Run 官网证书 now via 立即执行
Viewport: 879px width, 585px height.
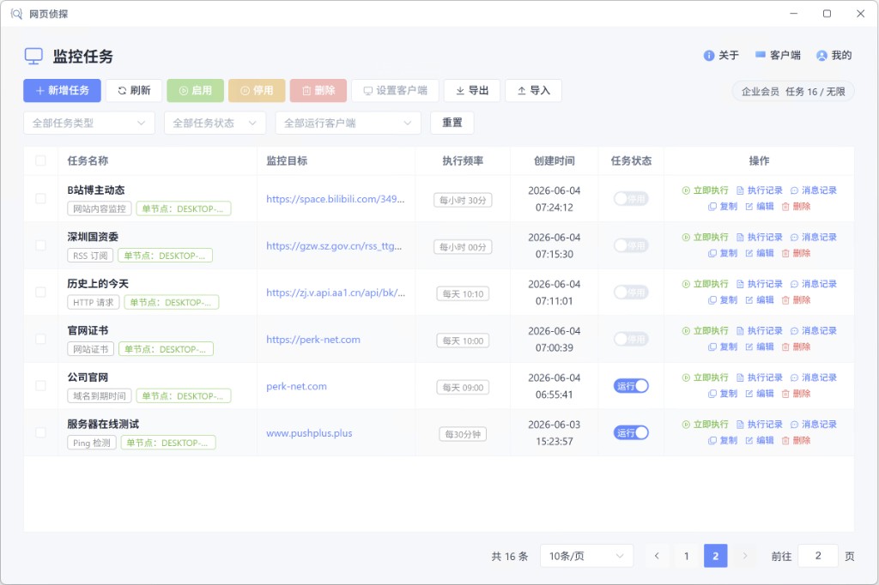pos(706,330)
